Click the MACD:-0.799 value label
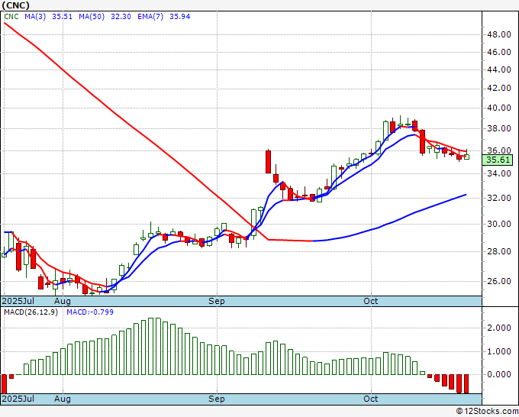Viewport: 519px width, 417px height. coord(90,312)
